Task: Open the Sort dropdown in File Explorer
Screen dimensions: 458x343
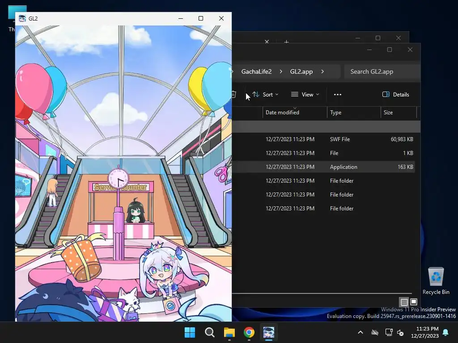Action: click(x=265, y=95)
